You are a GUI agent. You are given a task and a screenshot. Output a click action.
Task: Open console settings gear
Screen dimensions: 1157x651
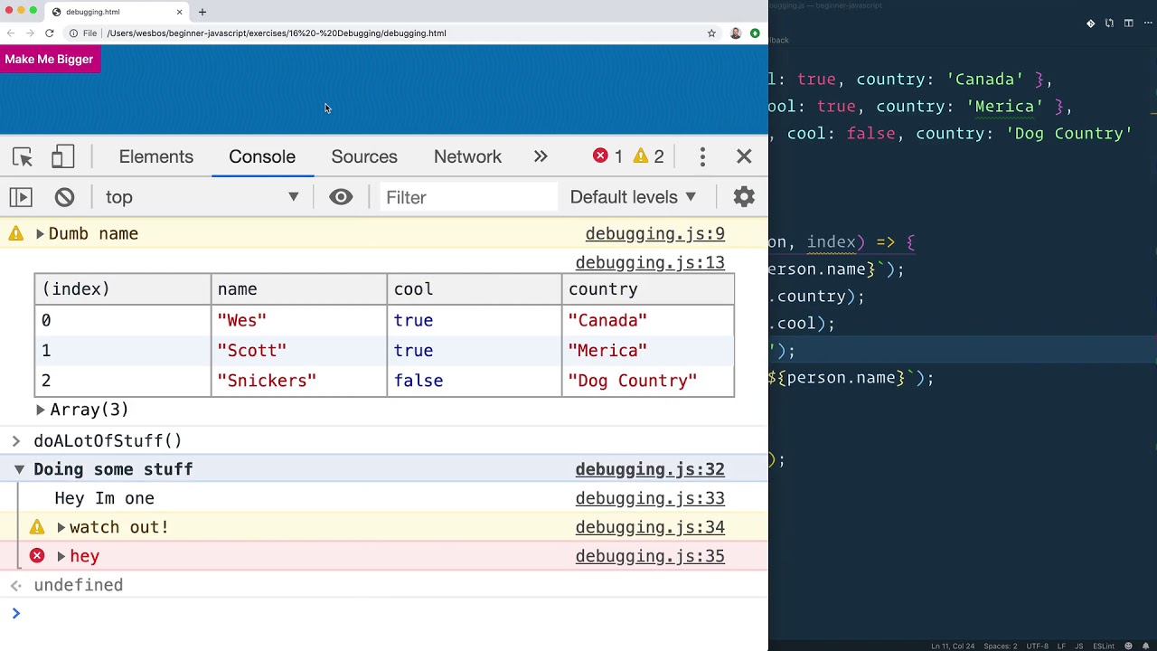tap(744, 197)
